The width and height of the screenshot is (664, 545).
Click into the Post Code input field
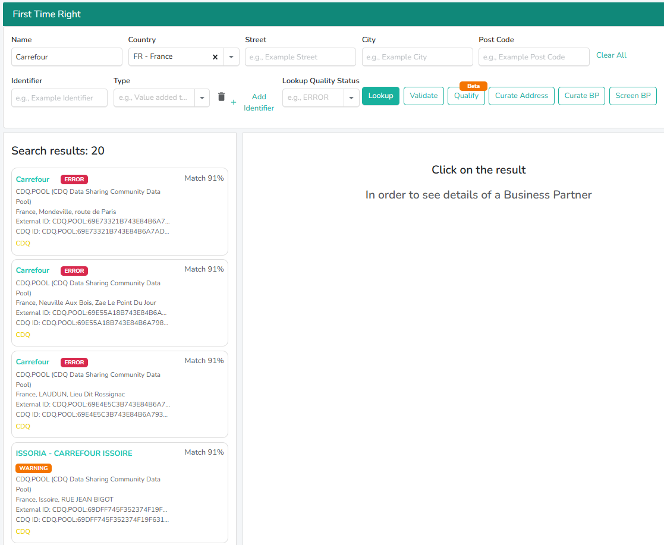point(534,56)
